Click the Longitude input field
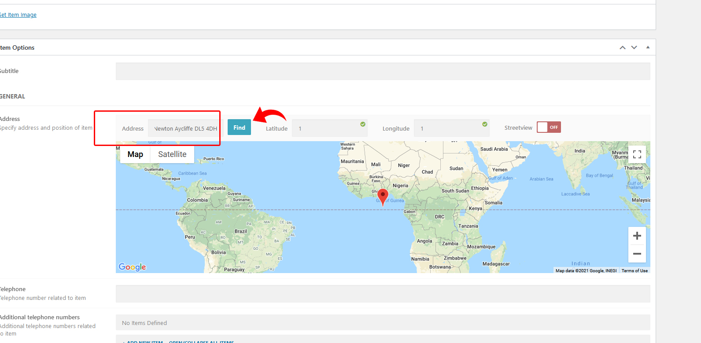The height and width of the screenshot is (343, 701). tap(451, 128)
